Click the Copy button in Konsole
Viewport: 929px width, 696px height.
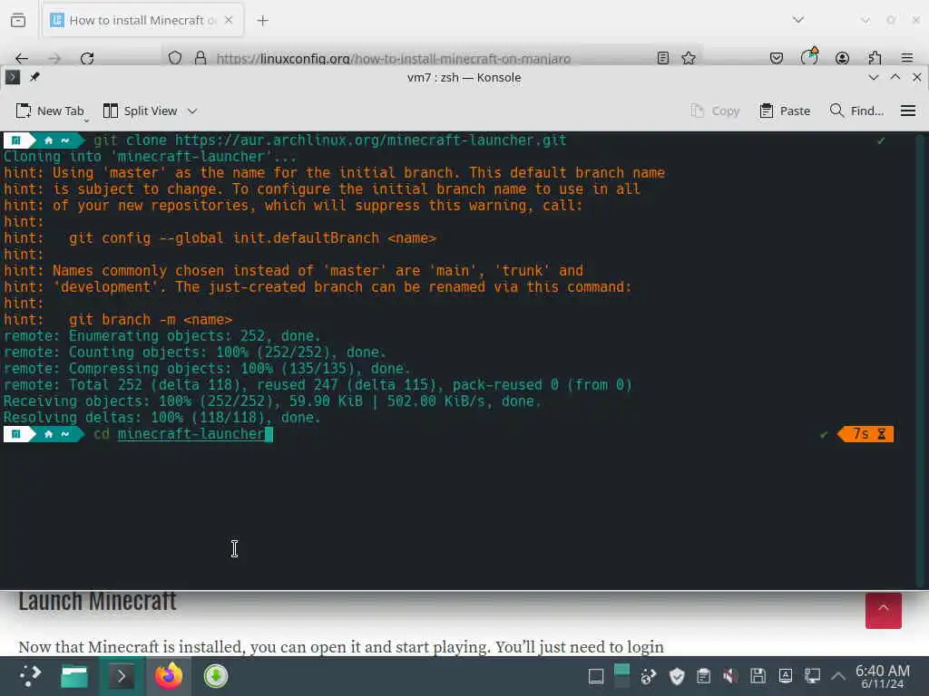pyautogui.click(x=715, y=111)
